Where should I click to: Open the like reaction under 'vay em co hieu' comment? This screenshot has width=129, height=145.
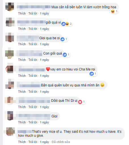coord(91,74)
